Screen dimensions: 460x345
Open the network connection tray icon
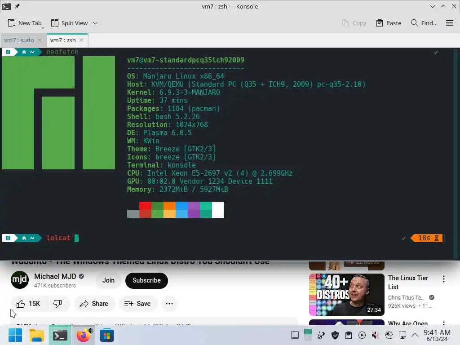(x=402, y=335)
